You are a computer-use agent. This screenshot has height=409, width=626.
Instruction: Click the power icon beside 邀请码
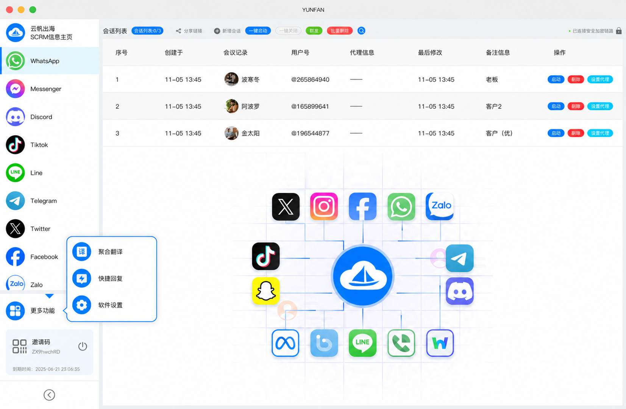[x=83, y=346]
